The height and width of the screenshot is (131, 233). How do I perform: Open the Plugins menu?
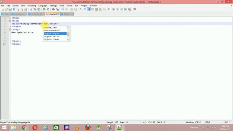tap(84, 5)
